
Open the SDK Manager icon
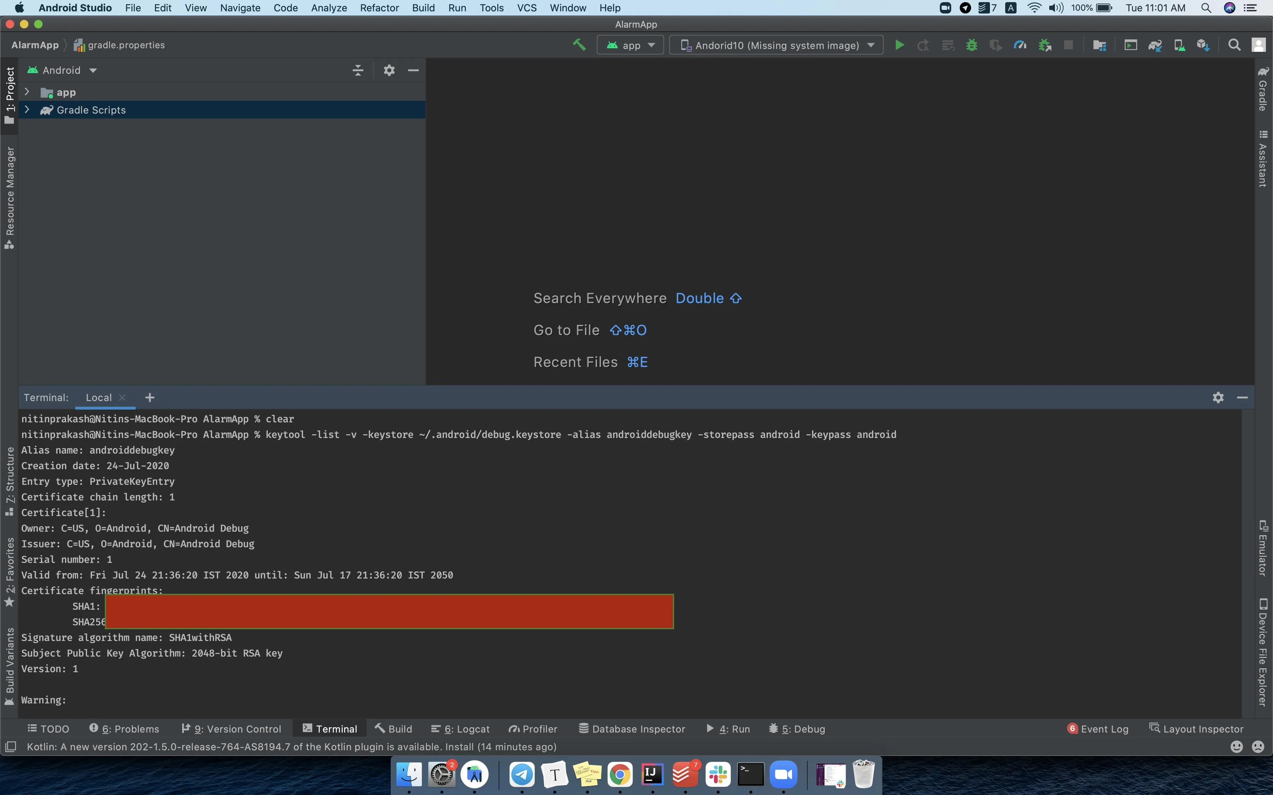click(1204, 45)
